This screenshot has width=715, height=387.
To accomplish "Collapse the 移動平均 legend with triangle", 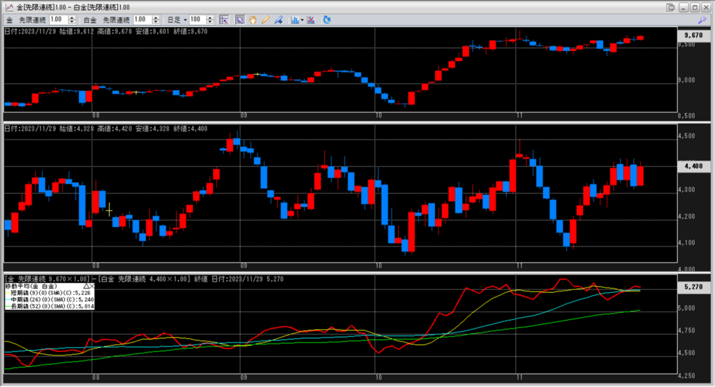I will pyautogui.click(x=87, y=286).
